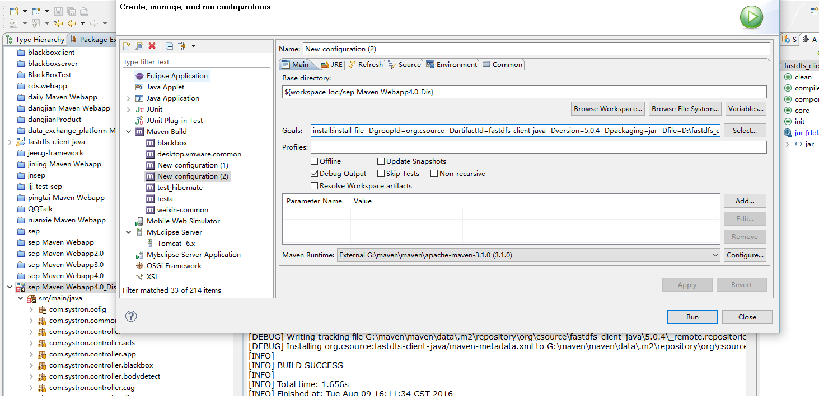Image resolution: width=819 pixels, height=396 pixels.
Task: Expand the com.systron.cofig package
Action: point(31,309)
